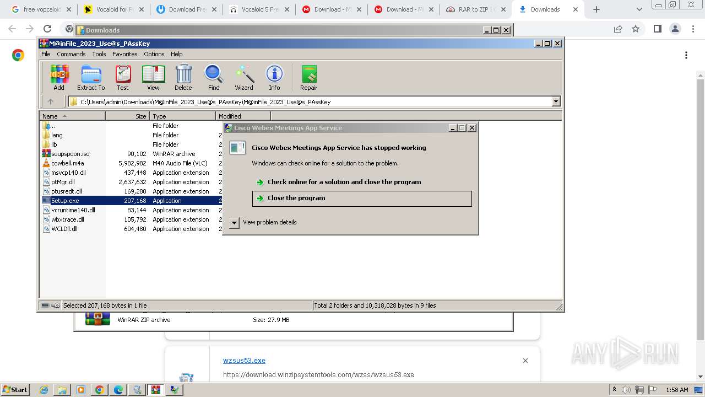
Task: Click the 1:58 AM system clock
Action: 677,390
